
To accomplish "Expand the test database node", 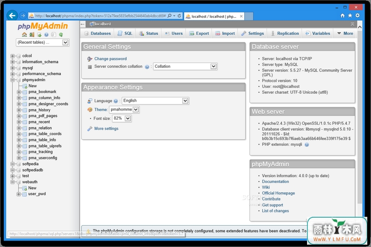I will 13,176.
